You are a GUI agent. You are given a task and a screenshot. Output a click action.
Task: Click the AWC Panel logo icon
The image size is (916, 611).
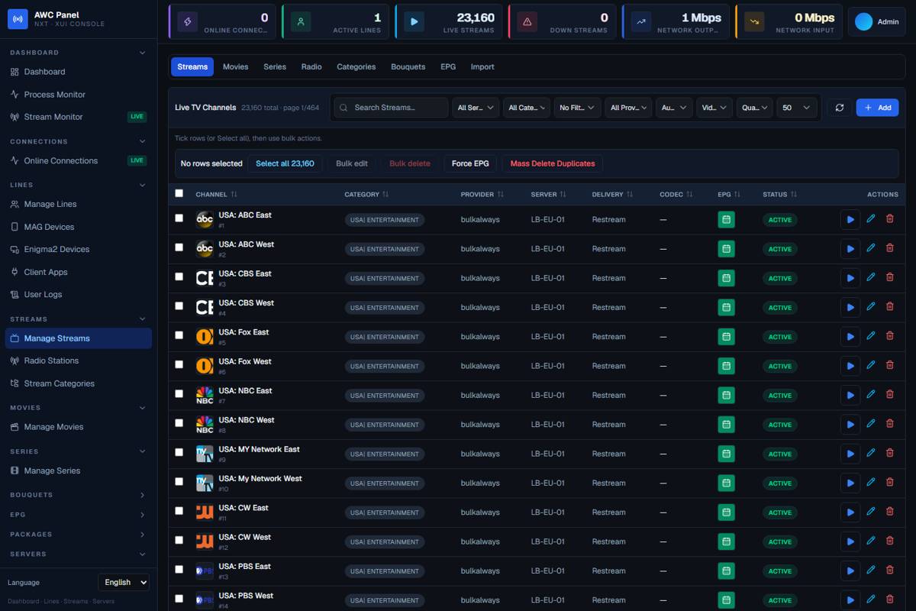(18, 19)
